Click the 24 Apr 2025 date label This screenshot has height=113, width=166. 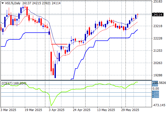tap(82, 110)
